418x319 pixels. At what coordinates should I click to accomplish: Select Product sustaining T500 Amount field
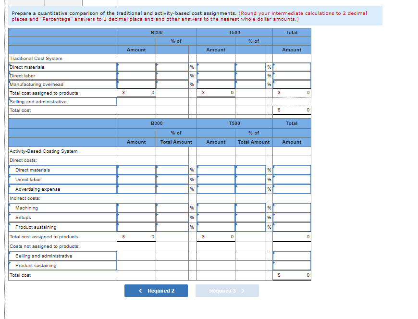coord(216,227)
